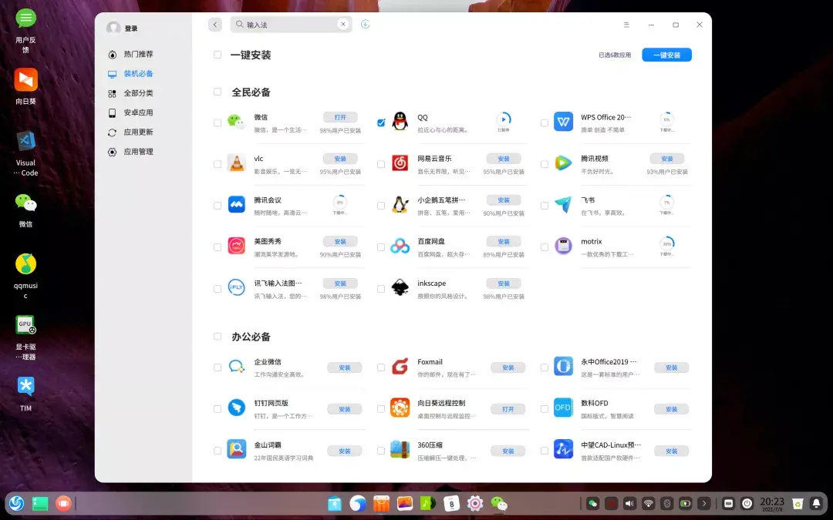Viewport: 833px width, 520px height.
Task: Open the hamburger main menu
Action: (627, 25)
